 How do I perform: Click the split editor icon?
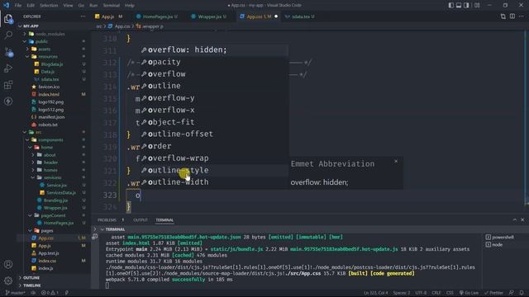[512, 16]
